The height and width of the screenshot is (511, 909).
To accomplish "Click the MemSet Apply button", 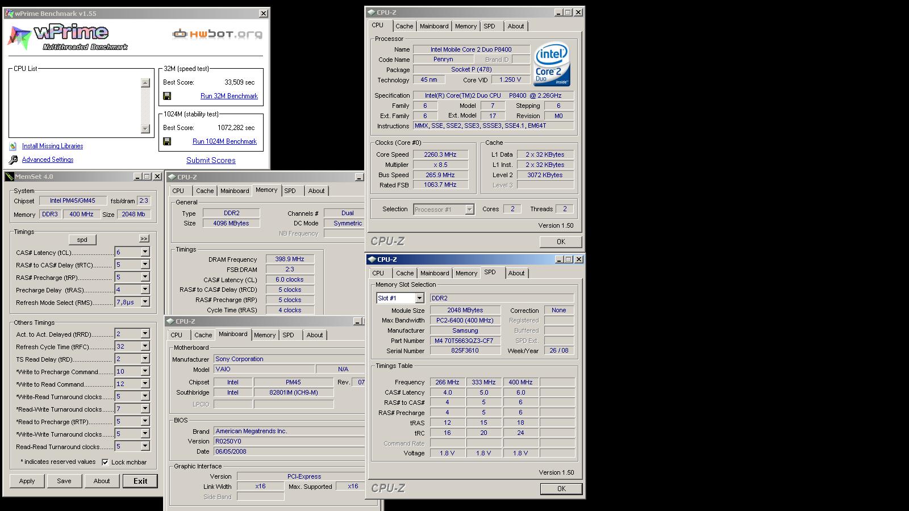I will click(27, 481).
